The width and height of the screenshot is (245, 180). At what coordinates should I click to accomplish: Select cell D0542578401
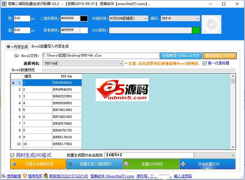click(x=67, y=123)
